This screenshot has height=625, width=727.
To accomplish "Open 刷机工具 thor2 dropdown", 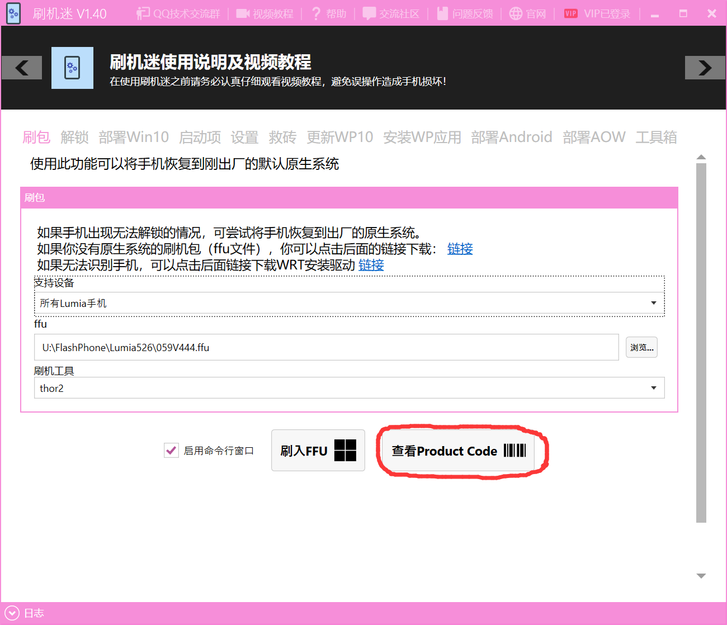I will [x=653, y=388].
